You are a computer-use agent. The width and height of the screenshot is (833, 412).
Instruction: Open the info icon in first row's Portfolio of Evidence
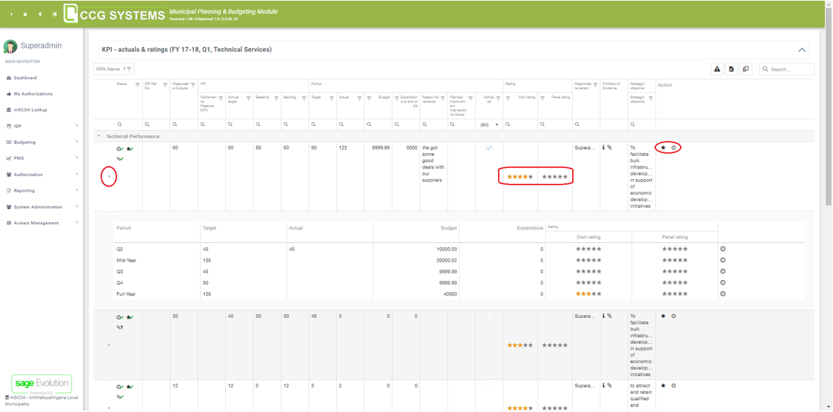tap(603, 147)
